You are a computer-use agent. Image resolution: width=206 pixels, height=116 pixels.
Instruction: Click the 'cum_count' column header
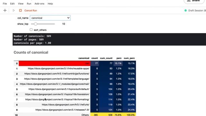point(106,58)
